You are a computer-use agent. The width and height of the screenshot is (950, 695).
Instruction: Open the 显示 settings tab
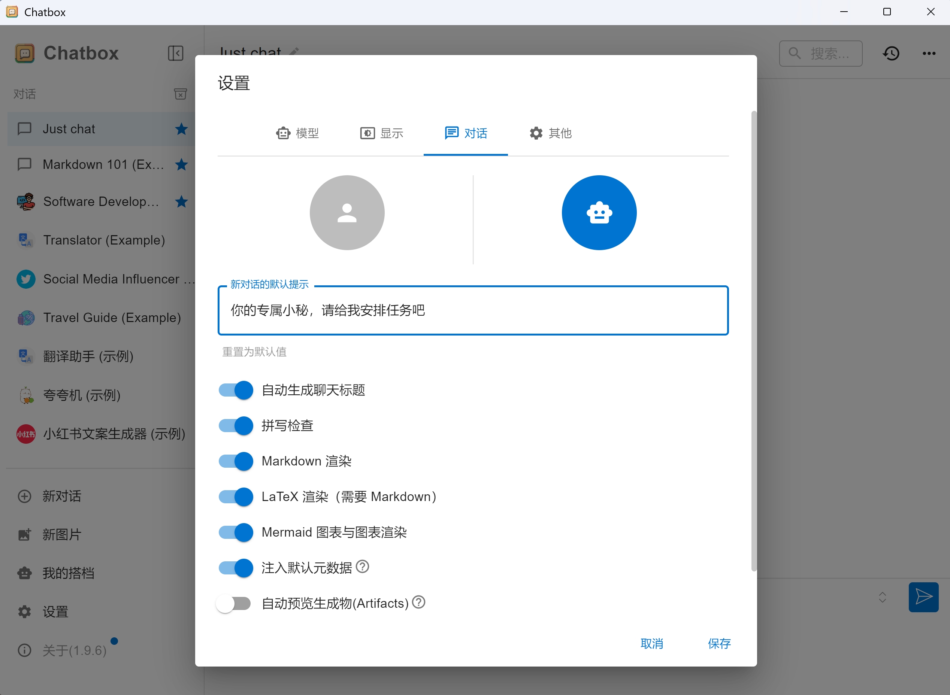pyautogui.click(x=381, y=133)
